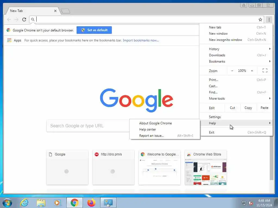Image resolution: width=278 pixels, height=208 pixels.
Task: Click the control panel taskbar icon
Action: coord(108,203)
